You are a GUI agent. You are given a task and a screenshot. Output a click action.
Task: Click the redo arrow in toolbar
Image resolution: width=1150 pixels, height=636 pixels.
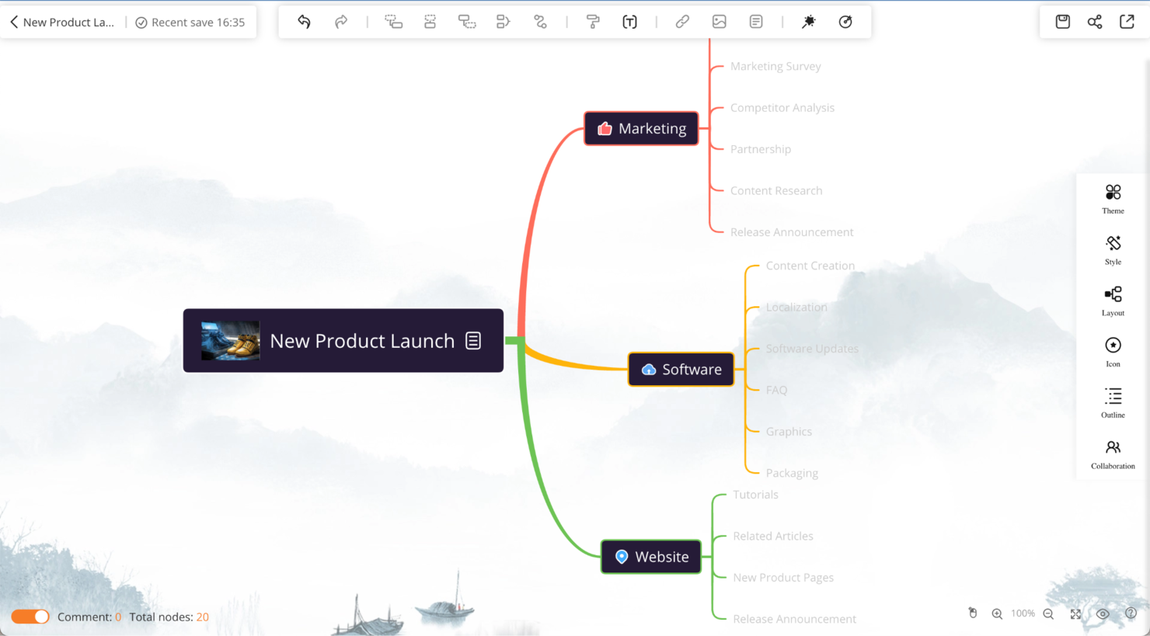click(x=341, y=22)
